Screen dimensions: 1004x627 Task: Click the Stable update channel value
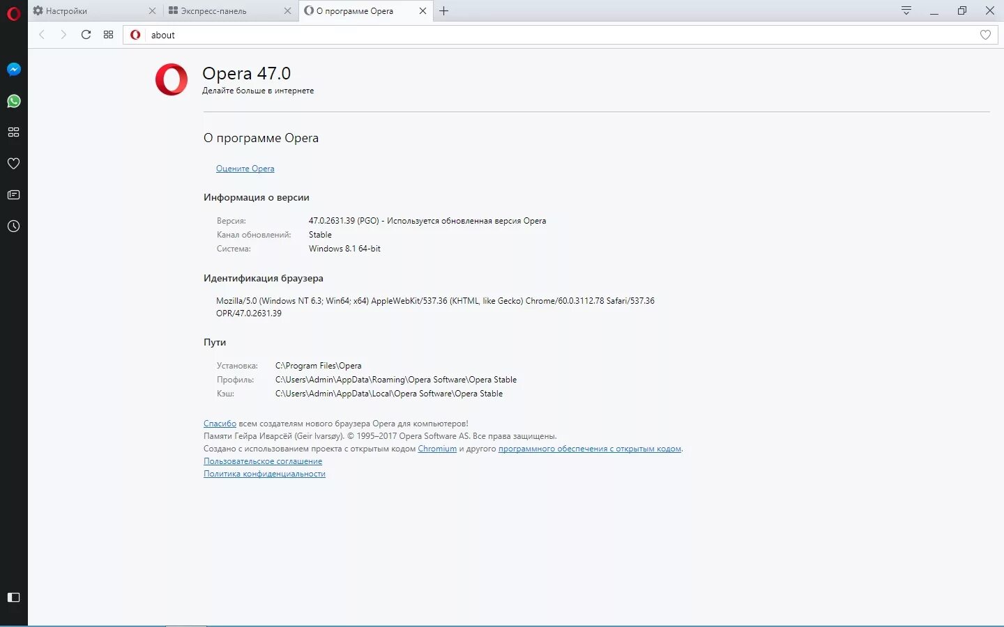(320, 235)
